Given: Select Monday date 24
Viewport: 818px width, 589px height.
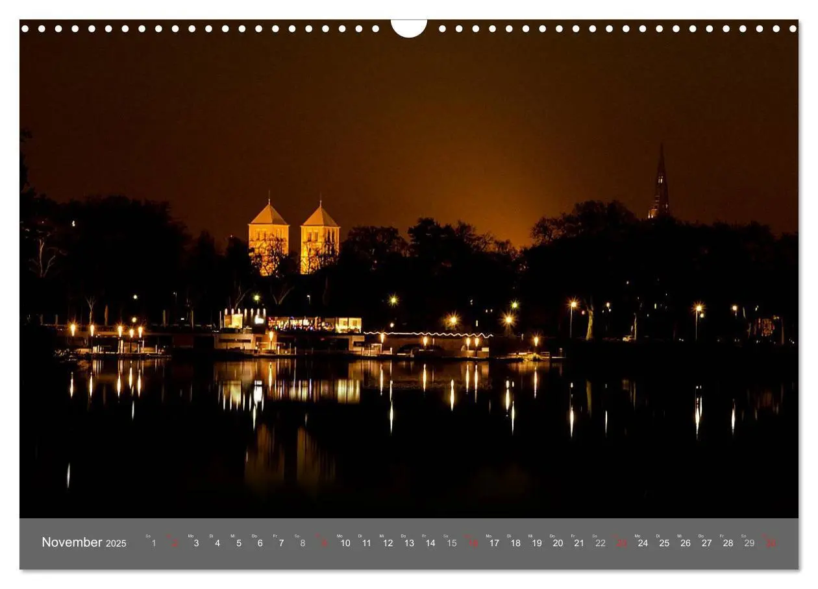Looking at the screenshot, I should (643, 543).
